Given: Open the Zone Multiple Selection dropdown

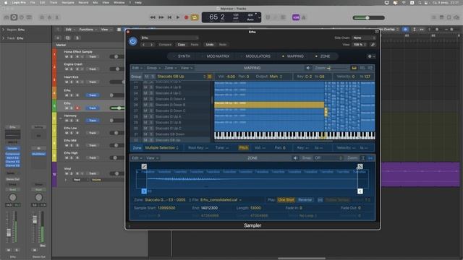Looking at the screenshot, I should [162, 147].
